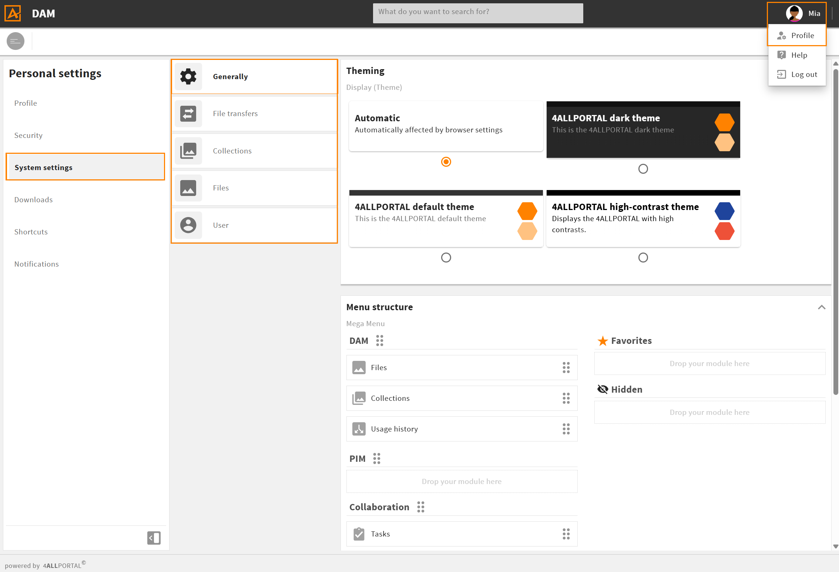Grab the Usage history drag handle

coord(566,429)
